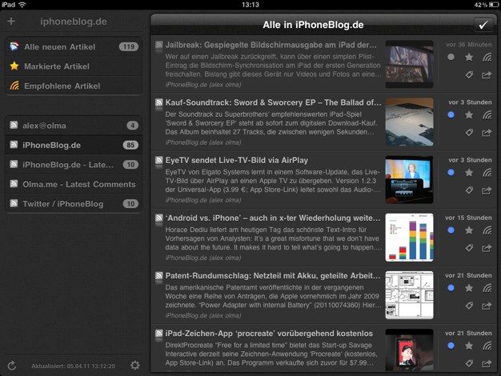Tag the Jailbreak article
The height and width of the screenshot is (376, 501).
469,75
